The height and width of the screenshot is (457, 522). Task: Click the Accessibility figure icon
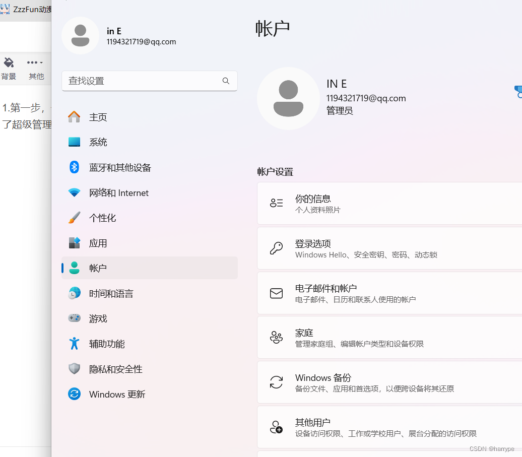[x=74, y=344]
